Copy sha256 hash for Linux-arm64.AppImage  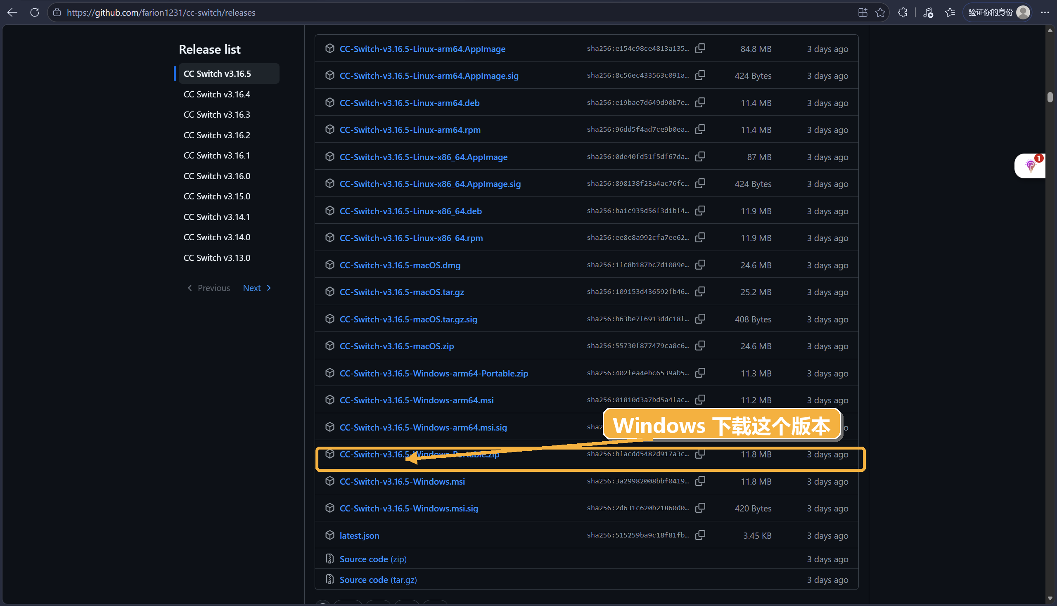[700, 48]
